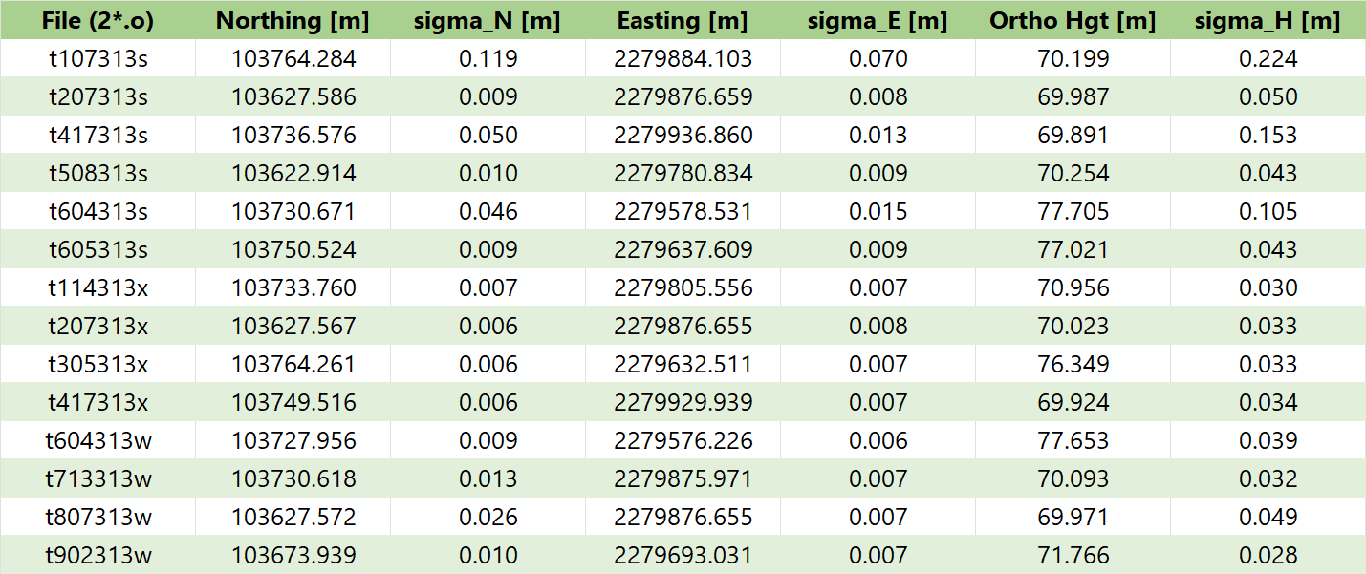This screenshot has height=574, width=1366.
Task: Select Northing value 103764.261
Action: pos(293,365)
